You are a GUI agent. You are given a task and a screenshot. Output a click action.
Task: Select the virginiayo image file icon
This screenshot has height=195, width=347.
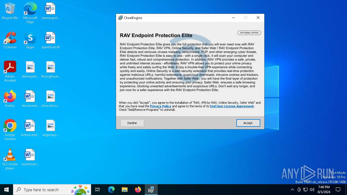point(50,128)
